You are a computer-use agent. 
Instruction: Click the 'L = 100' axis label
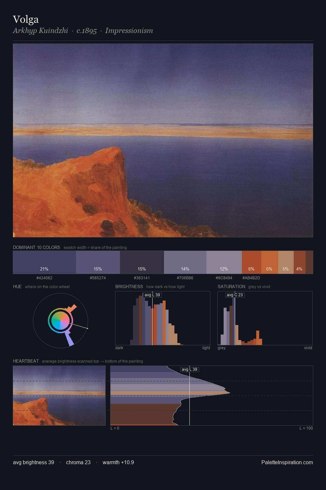306,428
